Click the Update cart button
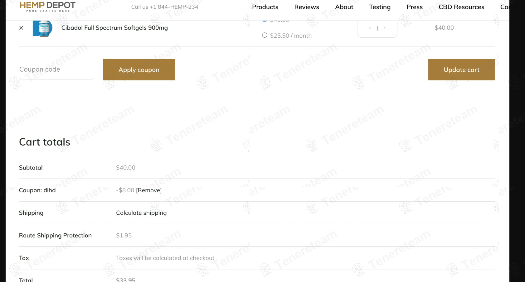Viewport: 525px width, 282px height. (461, 69)
